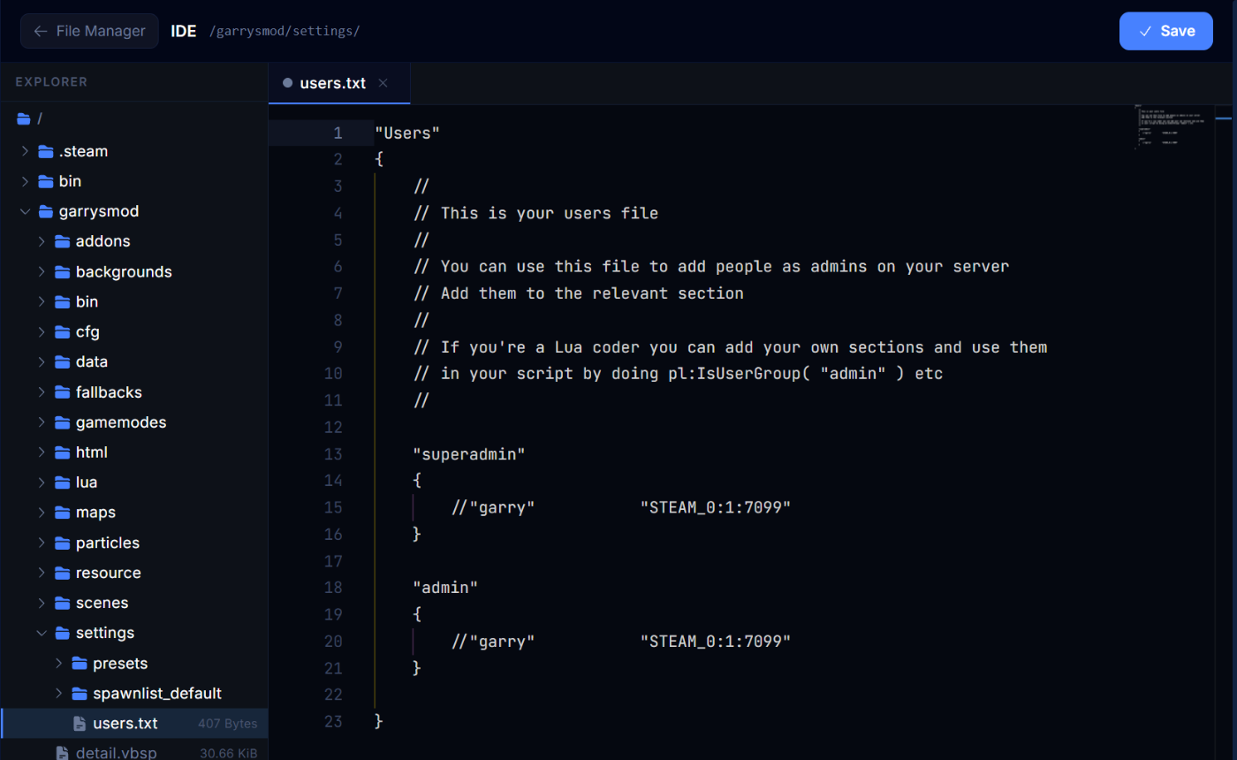
Task: Collapse the garrysmod folder chevron
Action: 25,211
